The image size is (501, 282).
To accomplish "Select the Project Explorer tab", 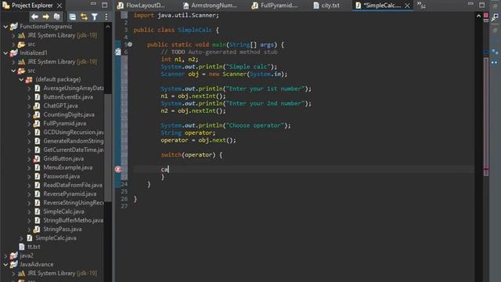I will 32,5.
